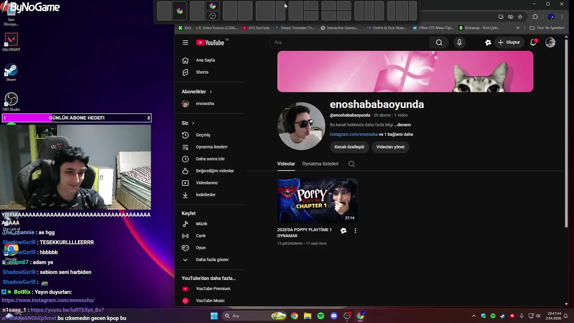Click the channel profile picture
The width and height of the screenshot is (574, 323).
(301, 126)
